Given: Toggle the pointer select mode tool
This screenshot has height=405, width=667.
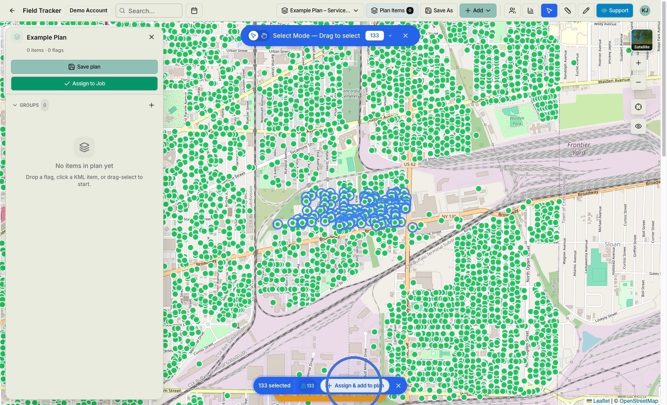Looking at the screenshot, I should [x=549, y=11].
